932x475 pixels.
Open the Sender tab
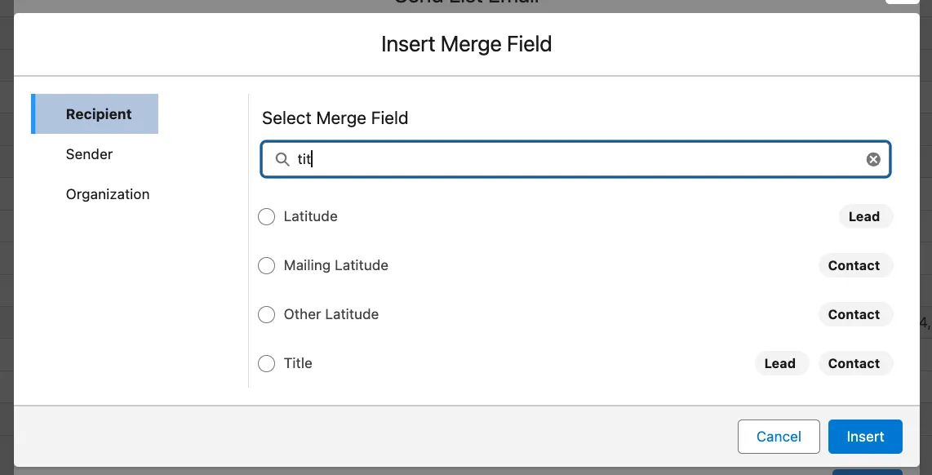tap(90, 154)
